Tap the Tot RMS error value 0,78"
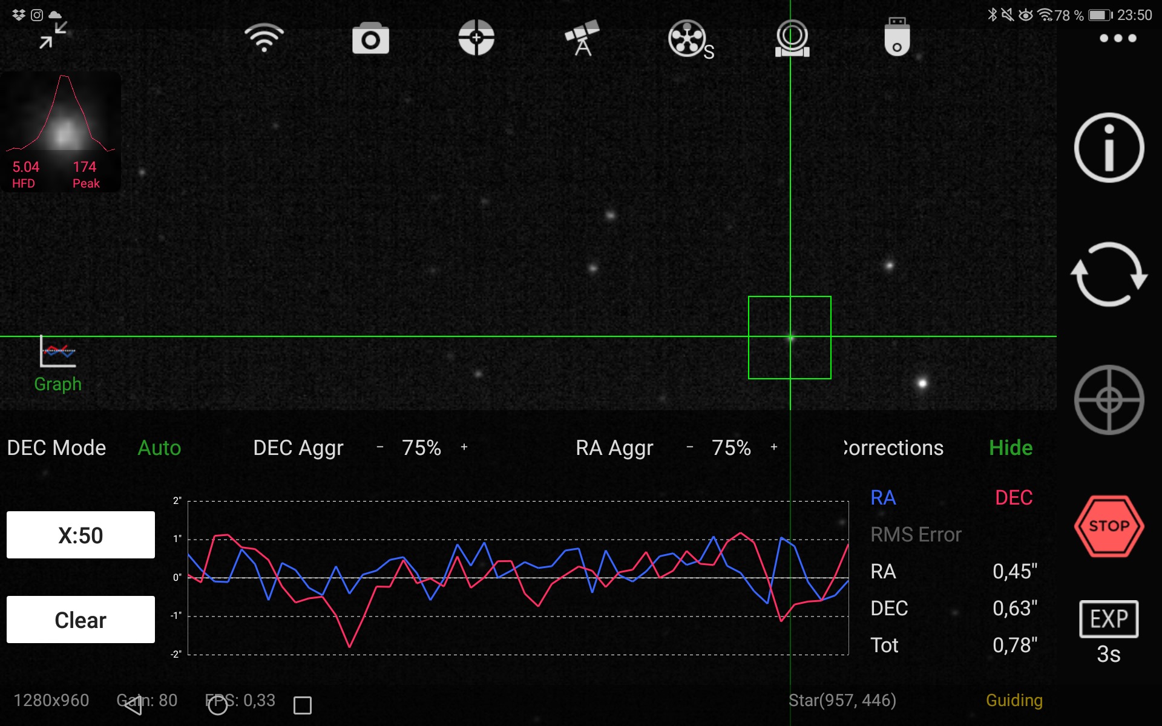Screen dimensions: 1162x726 [x=1015, y=645]
